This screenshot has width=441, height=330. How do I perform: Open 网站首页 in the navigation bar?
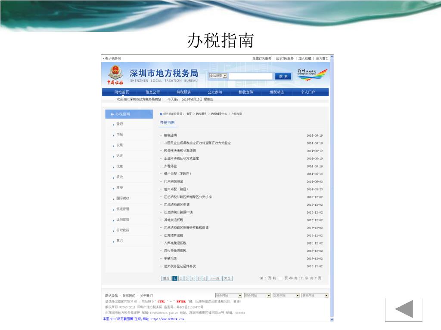tap(121, 92)
